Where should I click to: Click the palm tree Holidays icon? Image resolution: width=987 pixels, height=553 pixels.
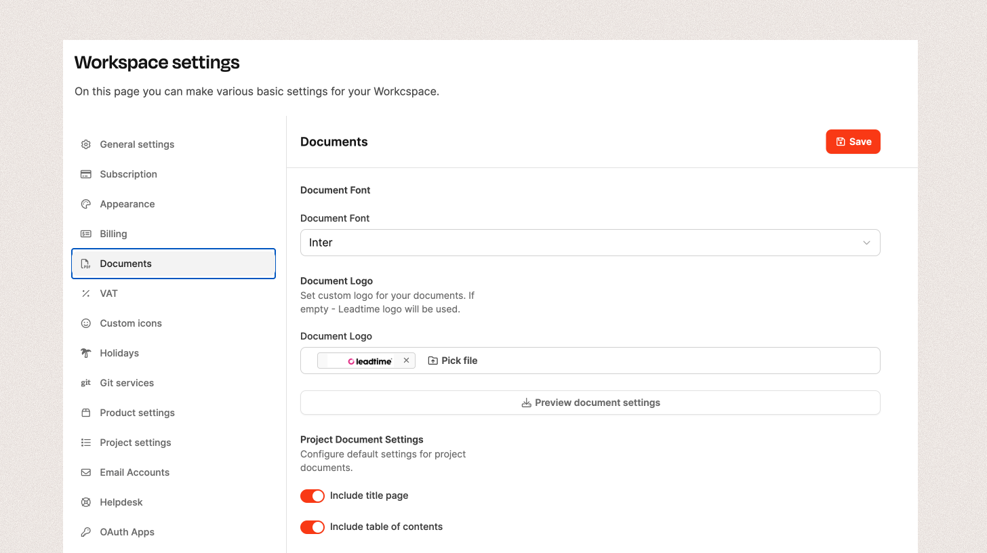(86, 353)
